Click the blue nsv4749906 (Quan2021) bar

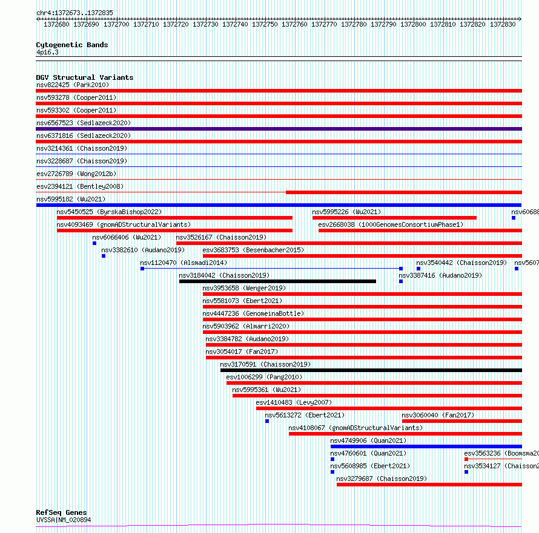point(426,446)
